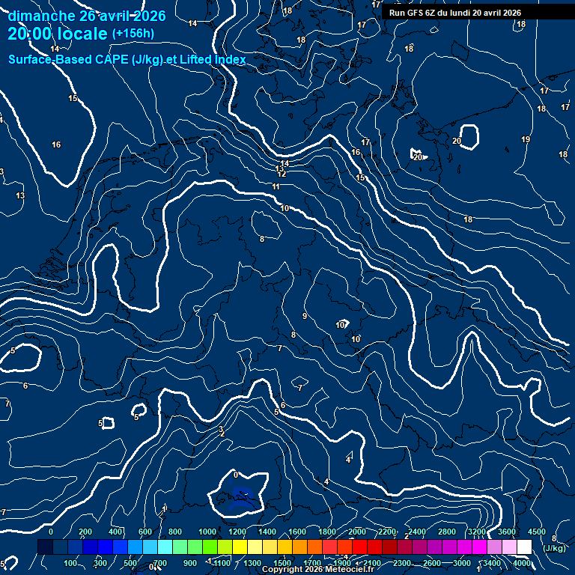Pick the darkest navy swatch left of 0
Viewport: 575px width, 575px height.
coord(45,547)
